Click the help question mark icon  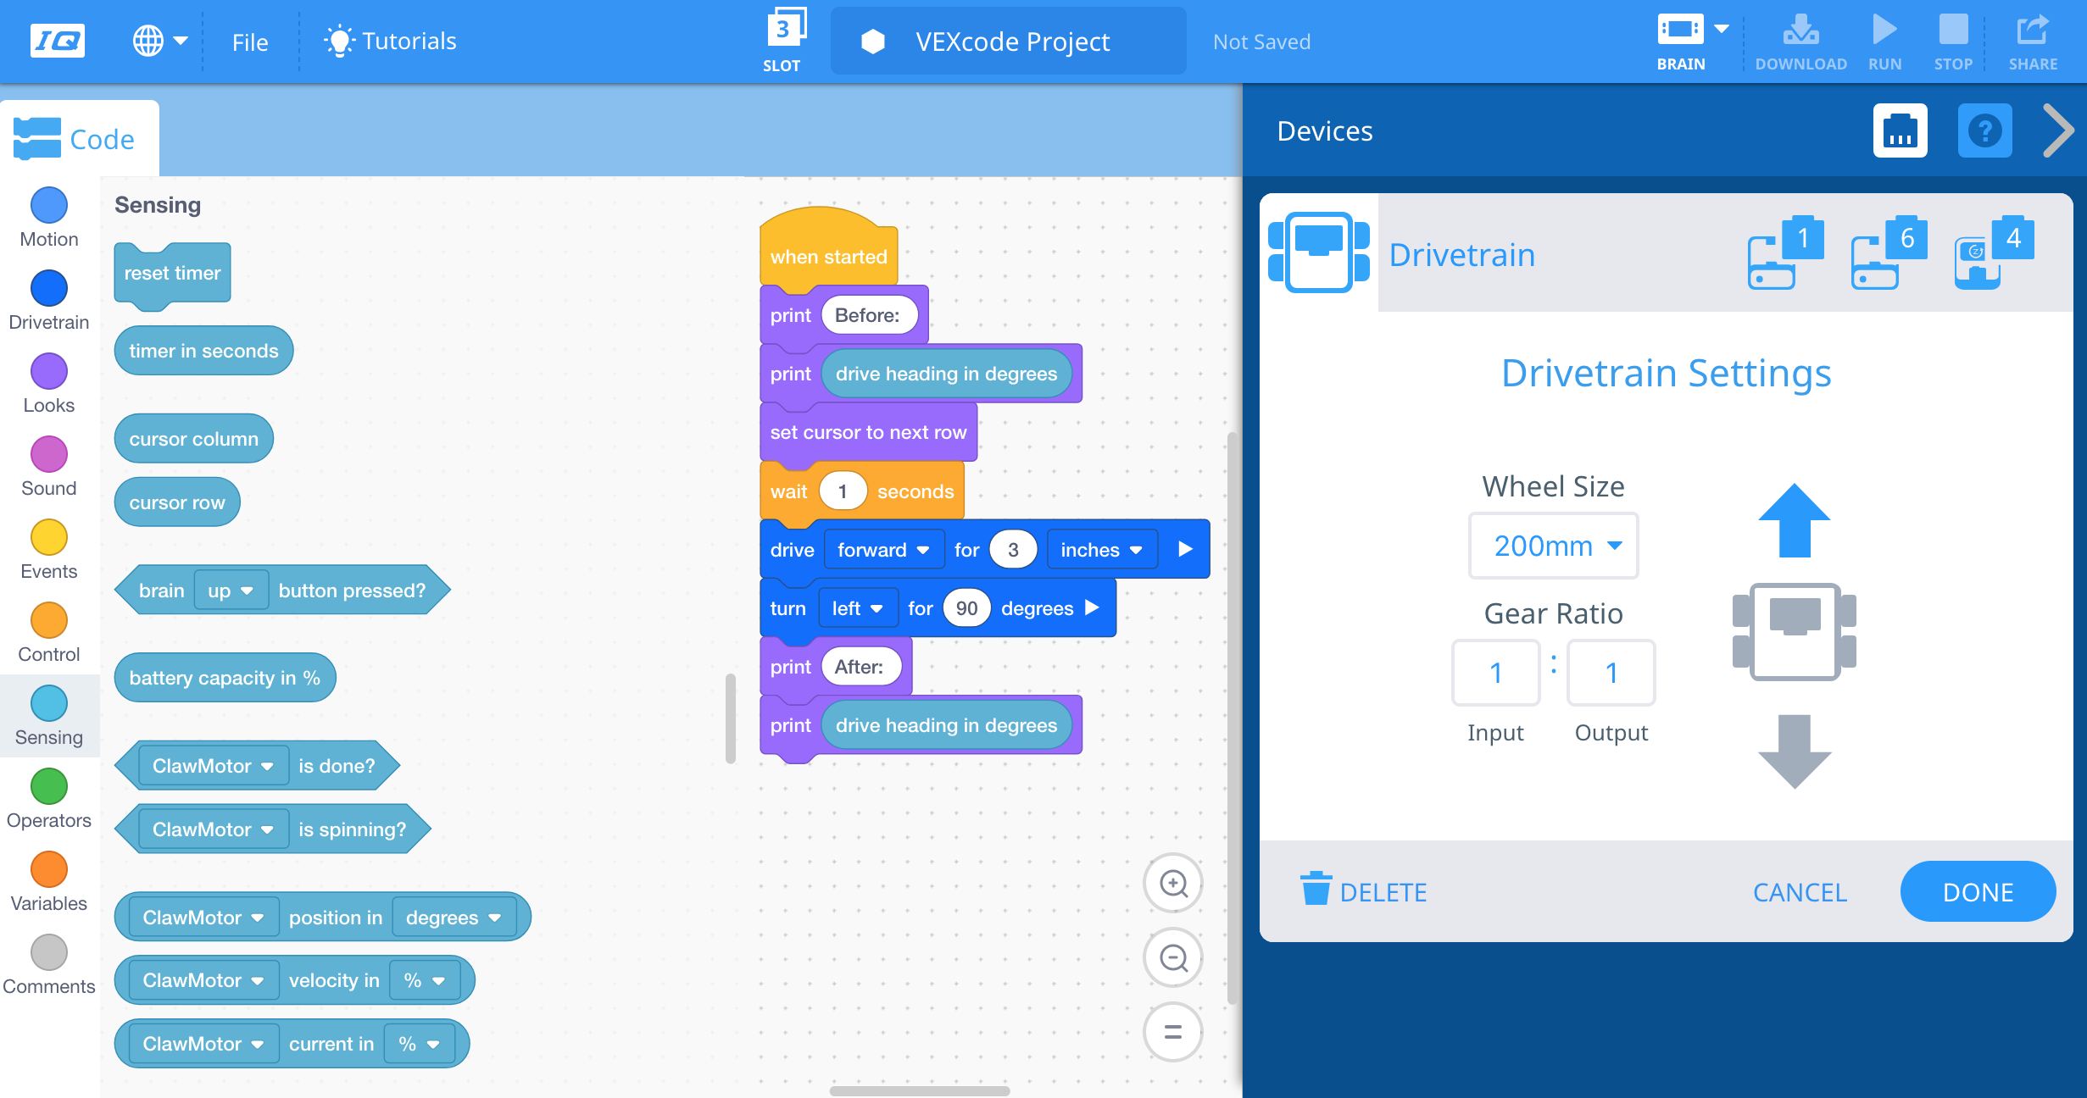pos(1984,130)
